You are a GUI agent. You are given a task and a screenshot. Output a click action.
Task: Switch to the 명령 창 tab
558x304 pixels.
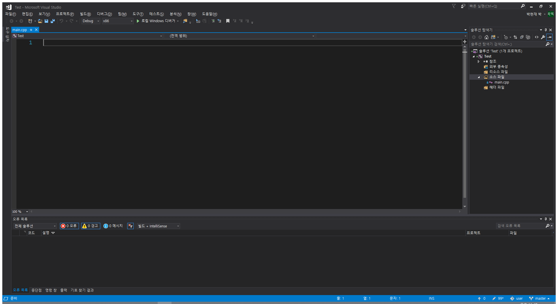pos(51,290)
